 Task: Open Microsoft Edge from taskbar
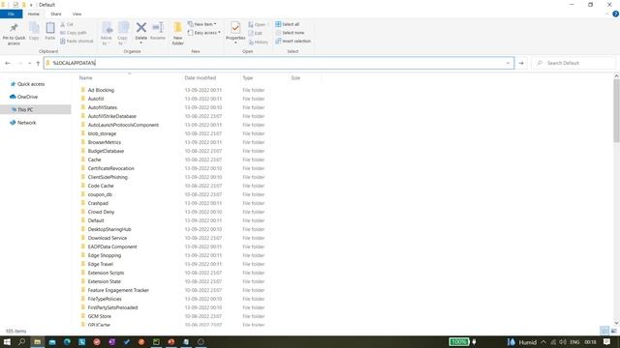tap(67, 341)
